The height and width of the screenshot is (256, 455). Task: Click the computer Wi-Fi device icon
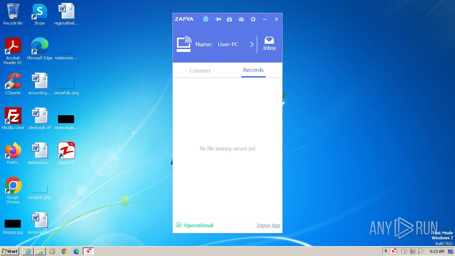(184, 44)
